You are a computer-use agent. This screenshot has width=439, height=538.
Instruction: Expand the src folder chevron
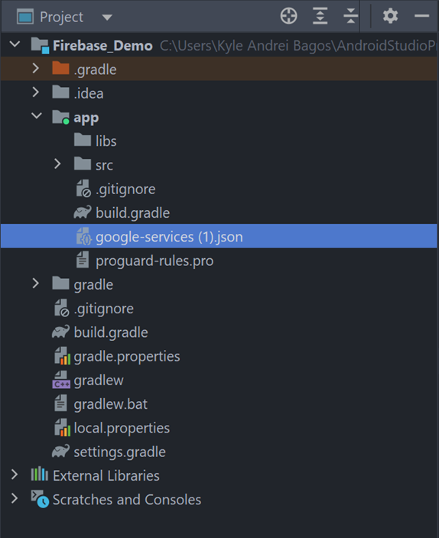tap(57, 164)
